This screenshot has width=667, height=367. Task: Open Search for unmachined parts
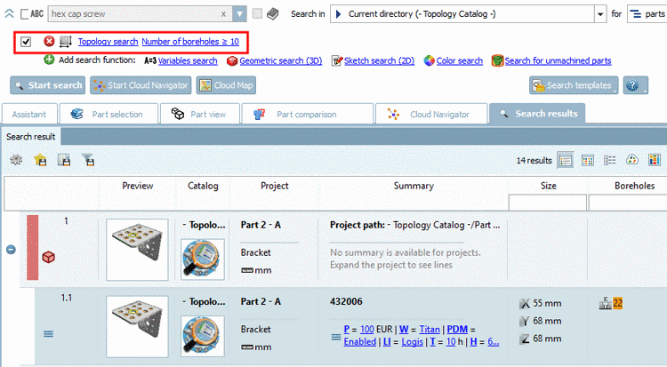coord(559,60)
